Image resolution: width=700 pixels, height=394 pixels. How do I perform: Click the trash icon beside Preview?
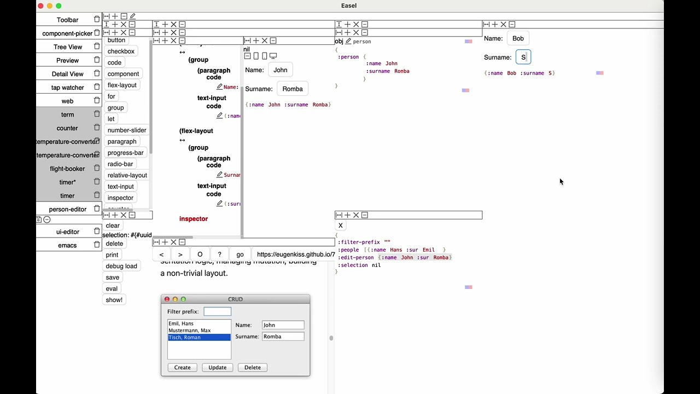pos(97,60)
